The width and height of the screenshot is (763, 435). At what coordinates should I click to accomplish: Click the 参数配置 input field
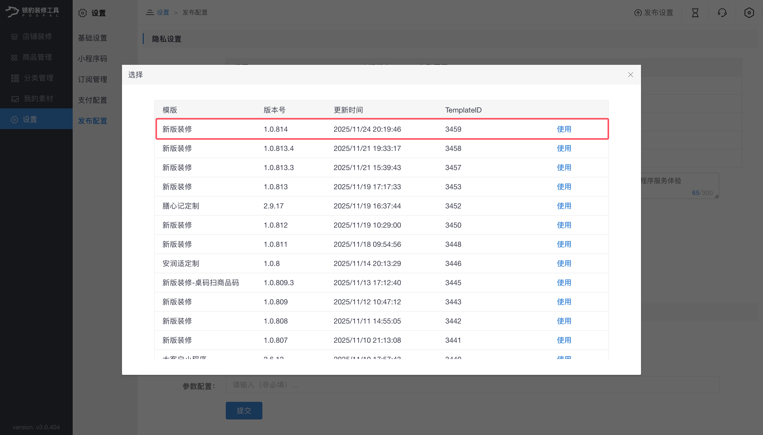(472, 385)
